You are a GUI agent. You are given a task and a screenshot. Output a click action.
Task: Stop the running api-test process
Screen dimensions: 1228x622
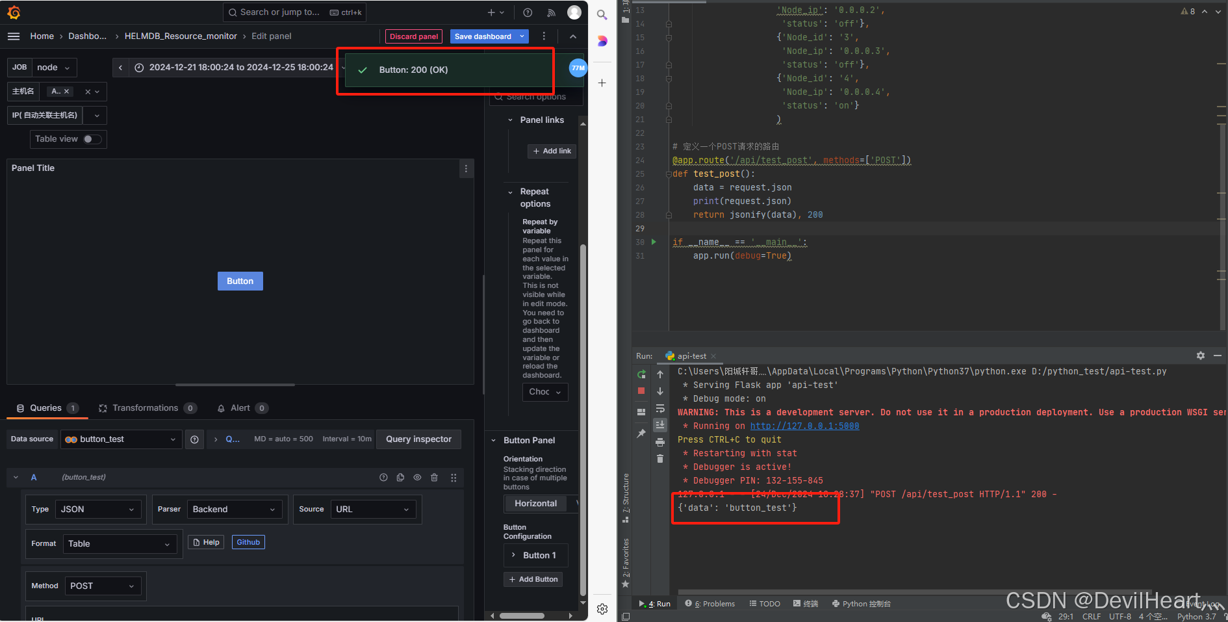coord(641,391)
